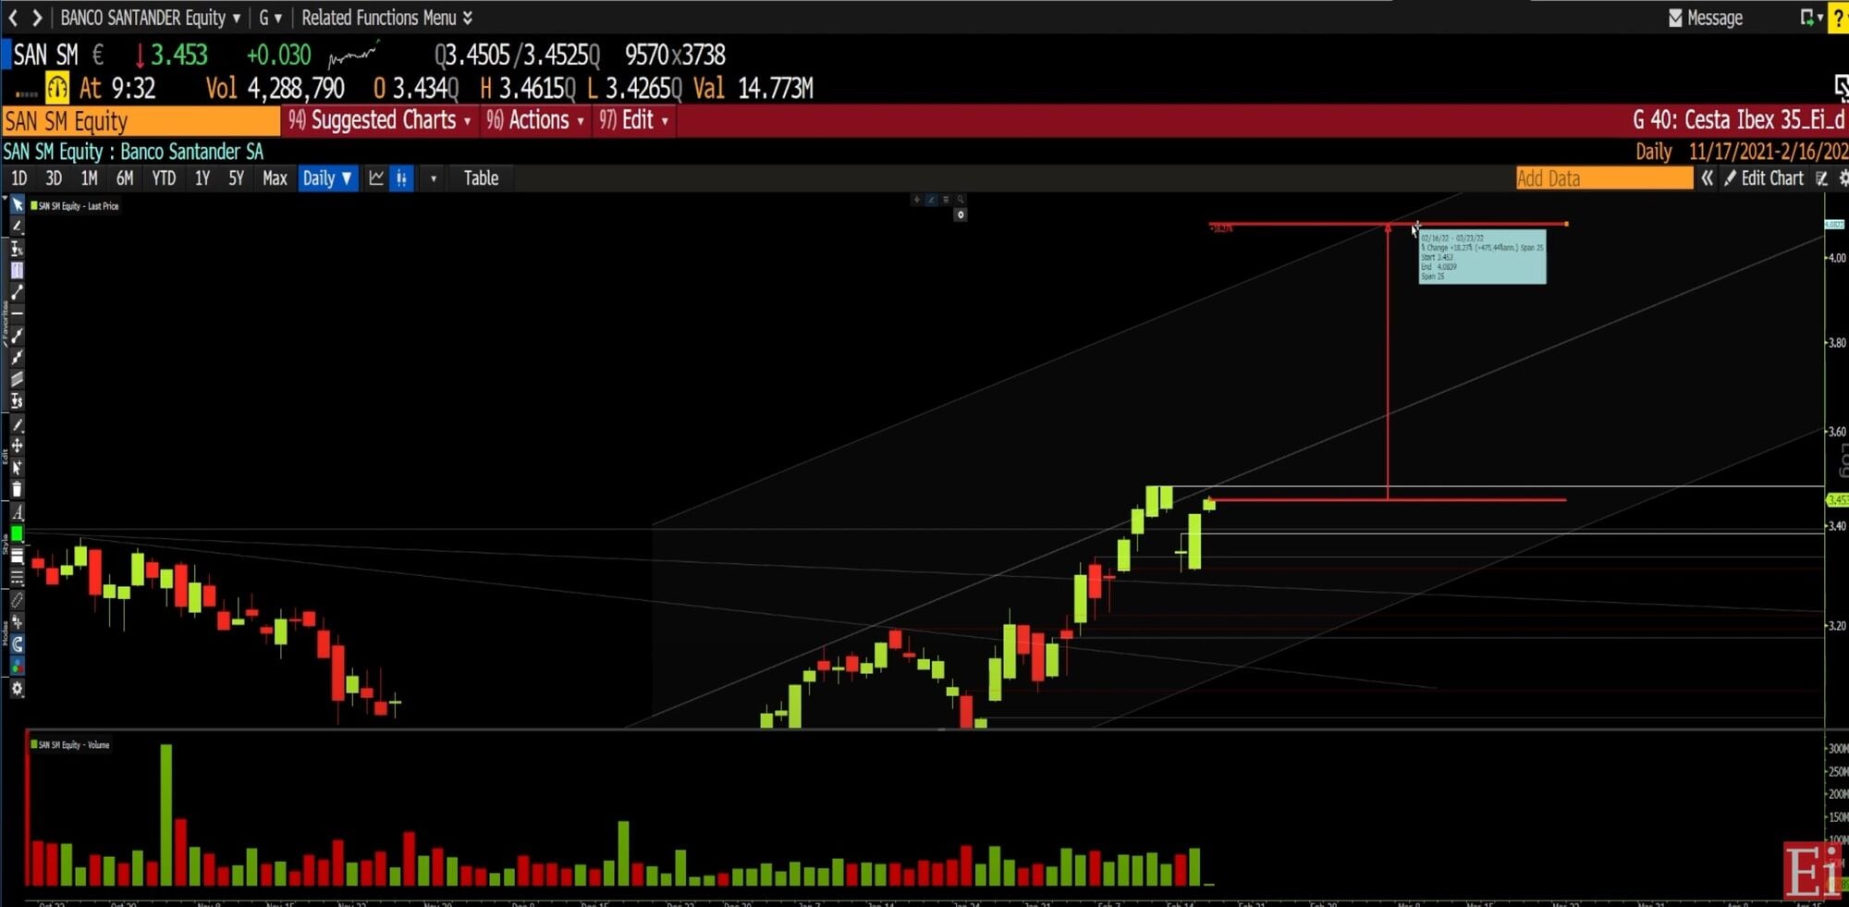Pick the price change dollar measurement tool

[x=17, y=401]
